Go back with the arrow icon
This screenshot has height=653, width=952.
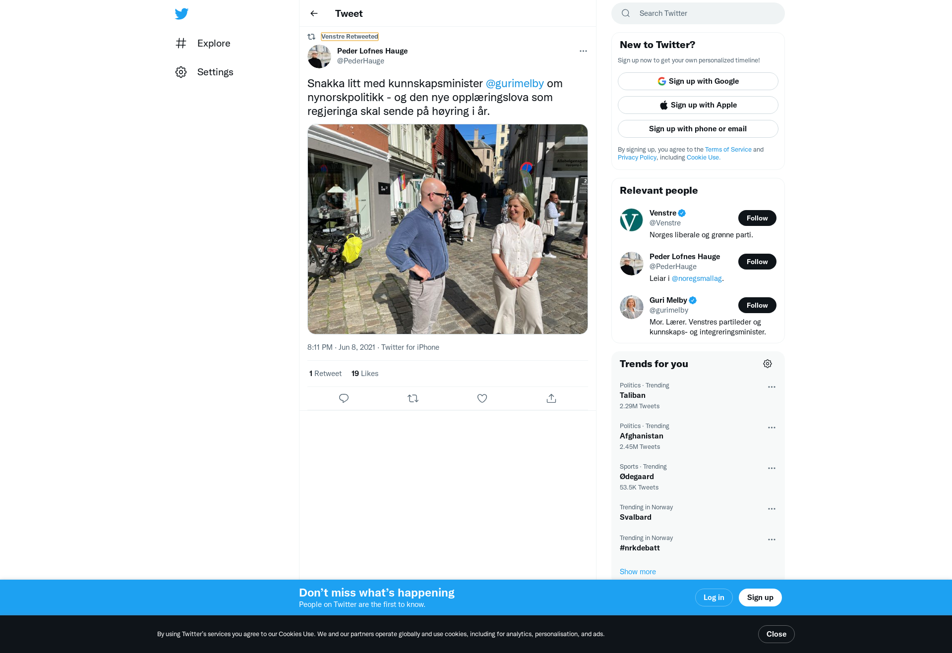pyautogui.click(x=314, y=13)
